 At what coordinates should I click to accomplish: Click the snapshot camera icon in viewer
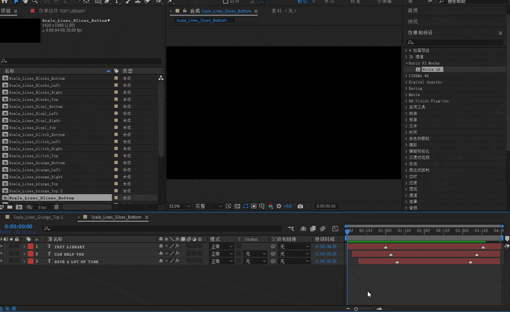[x=300, y=206]
